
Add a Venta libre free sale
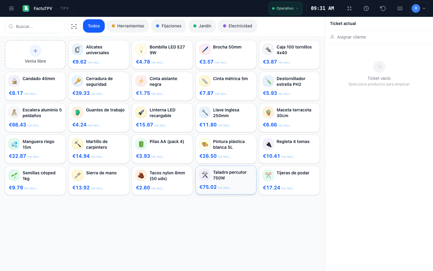click(x=35, y=55)
